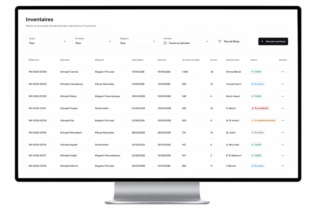Open actions menu for INV-2026-00119
Screen dimensions: 315x210
pos(283,132)
